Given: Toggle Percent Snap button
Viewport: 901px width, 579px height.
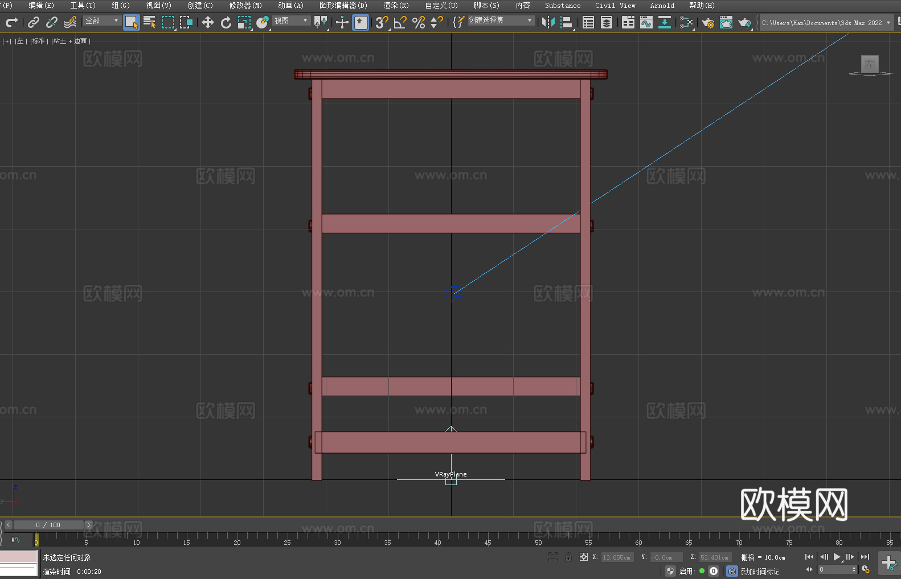Looking at the screenshot, I should (x=419, y=23).
